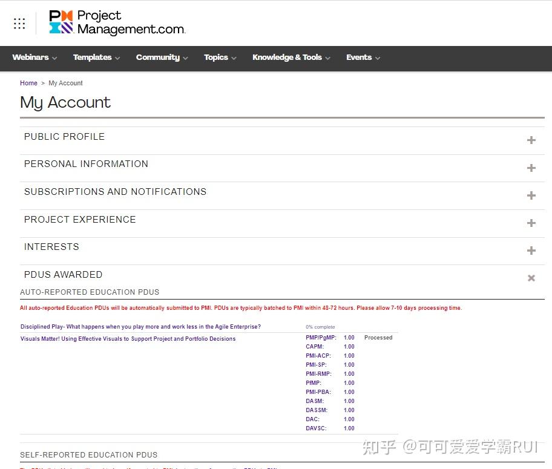Expand Personal Information with its plus icon

(x=531, y=168)
